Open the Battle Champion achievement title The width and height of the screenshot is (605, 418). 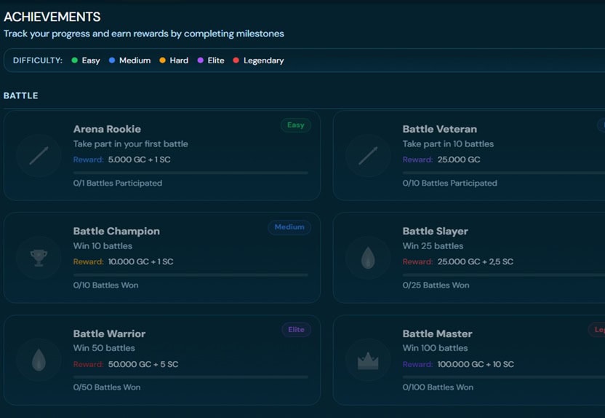pos(116,231)
